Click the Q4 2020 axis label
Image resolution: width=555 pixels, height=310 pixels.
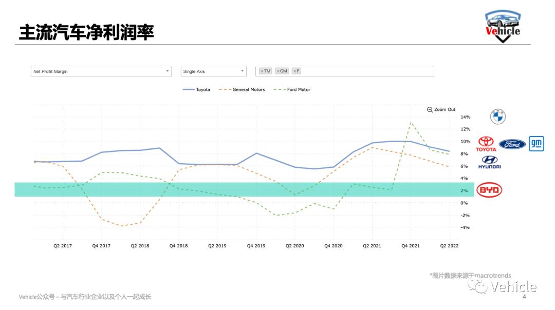pyautogui.click(x=334, y=246)
